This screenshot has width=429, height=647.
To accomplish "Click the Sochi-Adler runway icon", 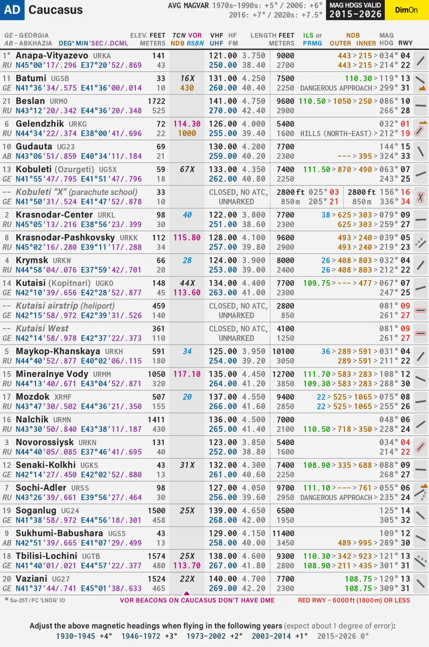I will click(x=420, y=492).
